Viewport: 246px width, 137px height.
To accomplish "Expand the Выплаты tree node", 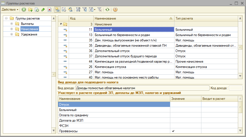I will coord(12,24).
